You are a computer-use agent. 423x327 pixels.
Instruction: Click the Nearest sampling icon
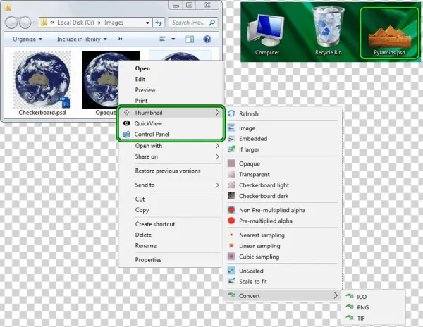pyautogui.click(x=231, y=235)
